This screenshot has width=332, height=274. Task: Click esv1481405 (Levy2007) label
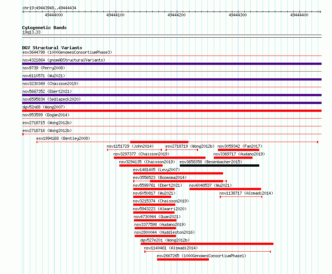156,170
